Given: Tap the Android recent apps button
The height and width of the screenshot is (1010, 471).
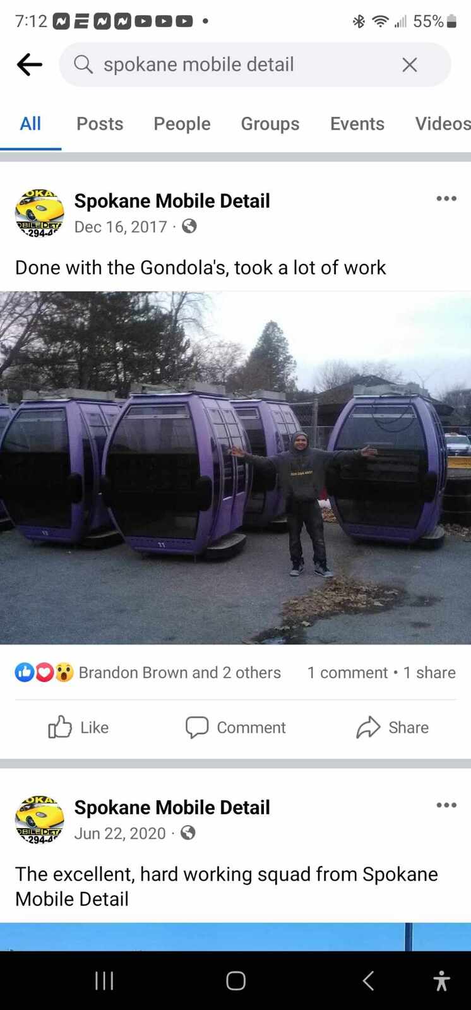Looking at the screenshot, I should [x=104, y=980].
